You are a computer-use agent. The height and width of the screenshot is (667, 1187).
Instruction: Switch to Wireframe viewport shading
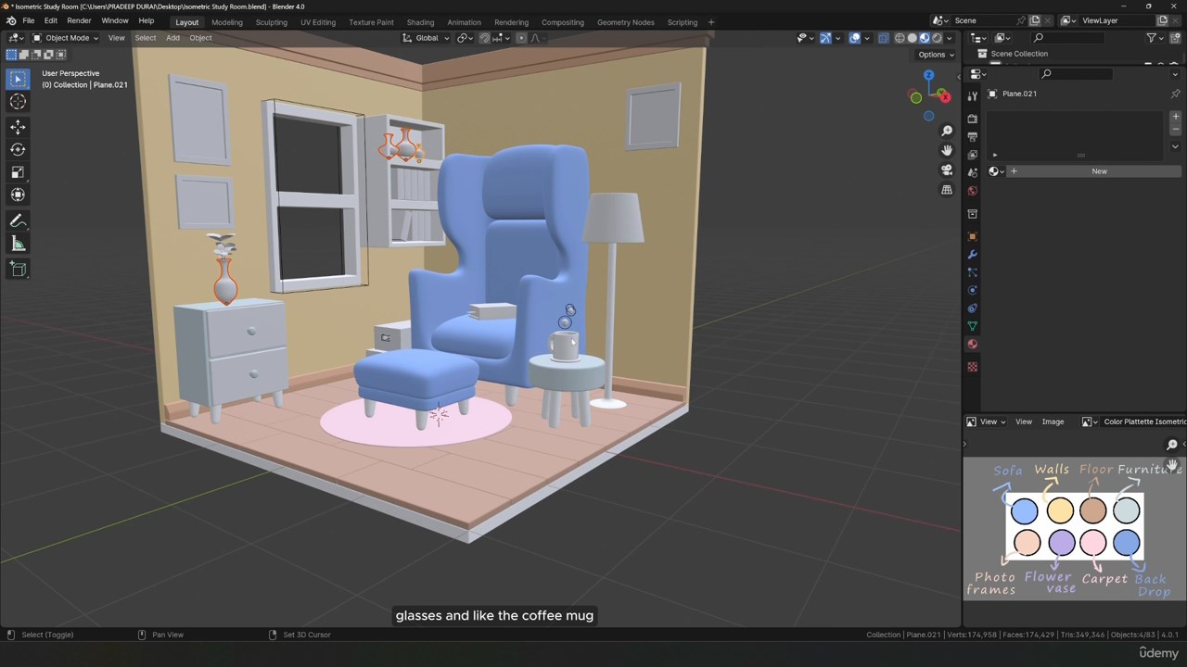(x=900, y=38)
